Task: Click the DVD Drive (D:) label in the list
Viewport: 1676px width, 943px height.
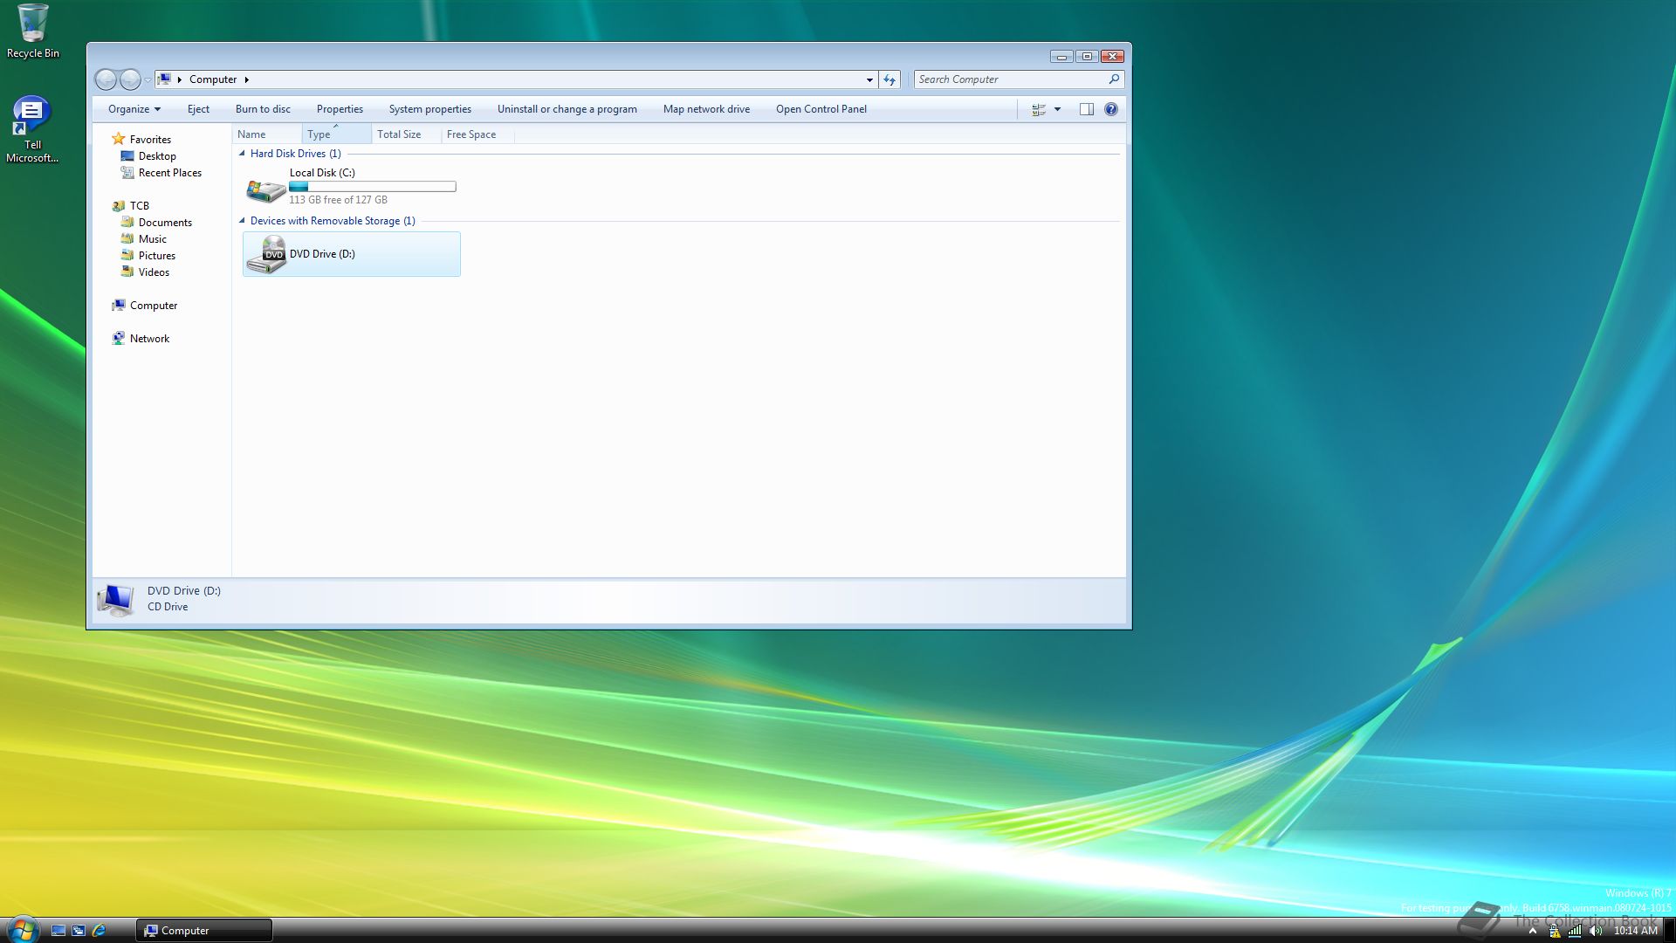Action: [322, 254]
